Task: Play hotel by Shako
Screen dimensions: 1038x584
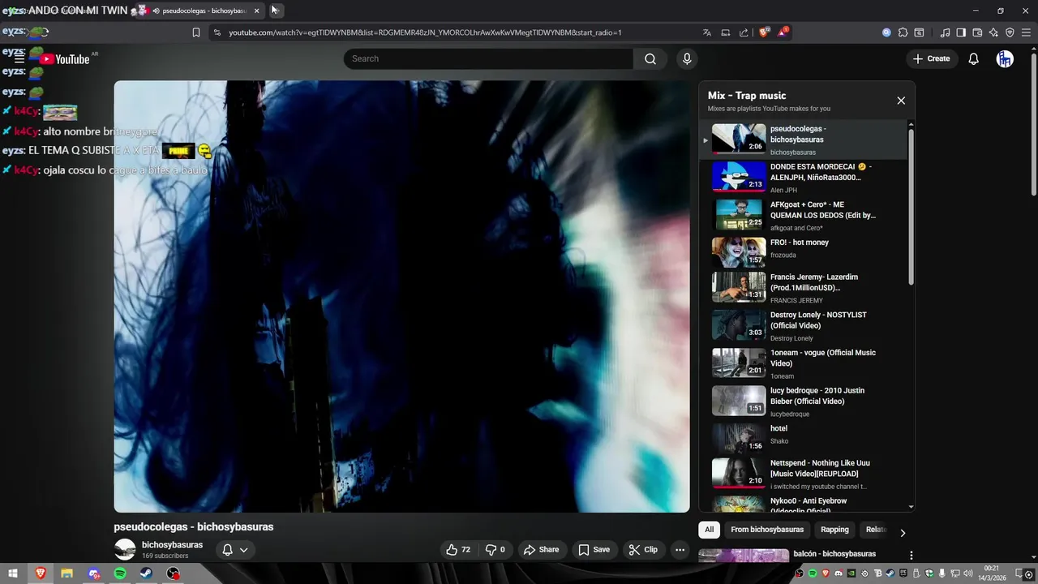Action: (x=804, y=438)
